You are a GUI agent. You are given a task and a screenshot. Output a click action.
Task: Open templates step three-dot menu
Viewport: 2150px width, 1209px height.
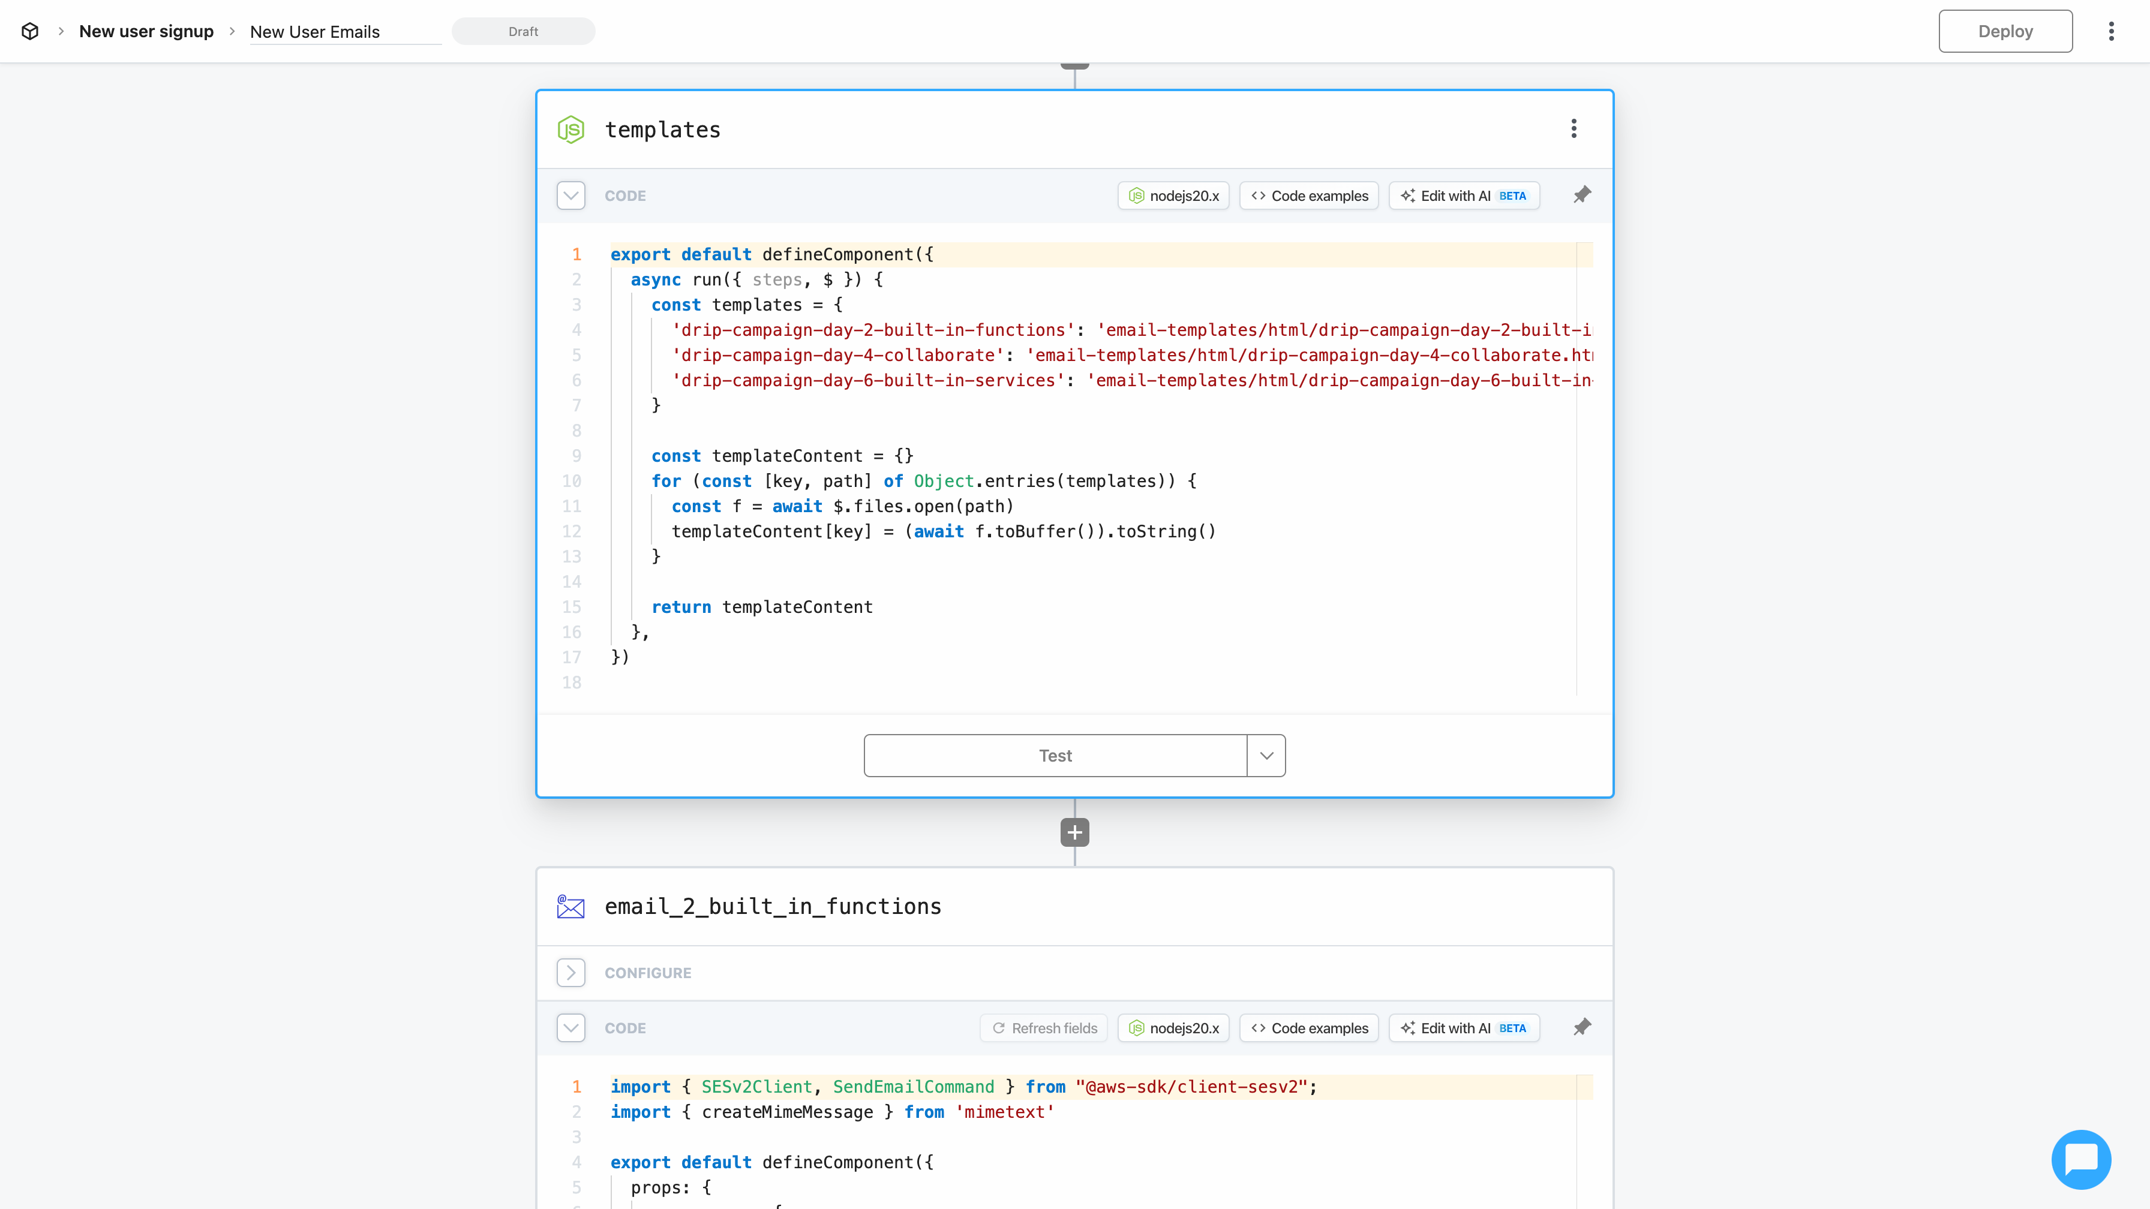1574,128
